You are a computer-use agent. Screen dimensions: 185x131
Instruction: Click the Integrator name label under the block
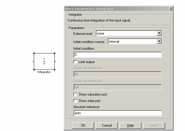click(x=44, y=72)
